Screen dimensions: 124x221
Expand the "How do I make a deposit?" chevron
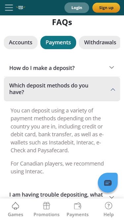pyautogui.click(x=112, y=67)
